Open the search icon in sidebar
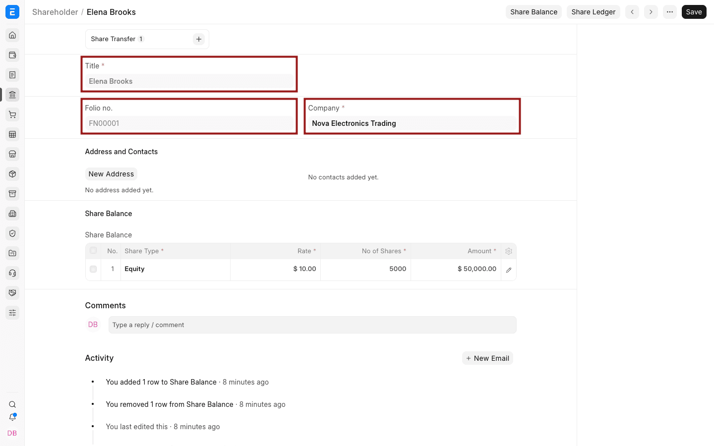The image size is (714, 446). [x=12, y=404]
